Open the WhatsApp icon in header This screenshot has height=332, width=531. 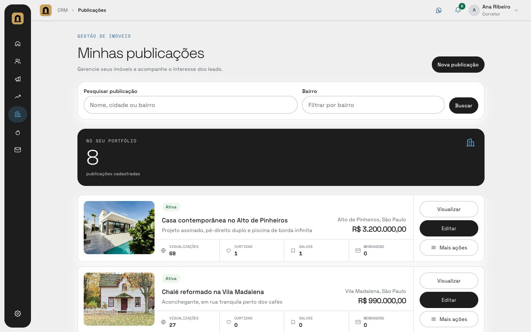click(x=439, y=10)
